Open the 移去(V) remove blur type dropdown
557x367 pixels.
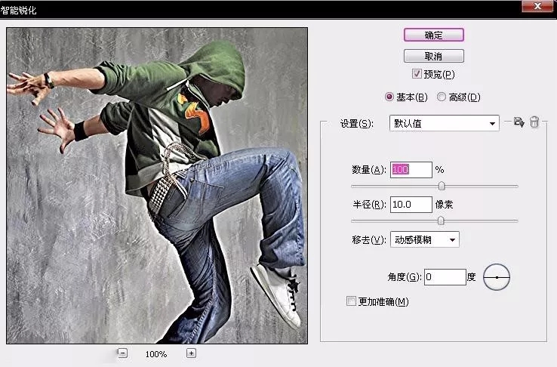coord(424,239)
